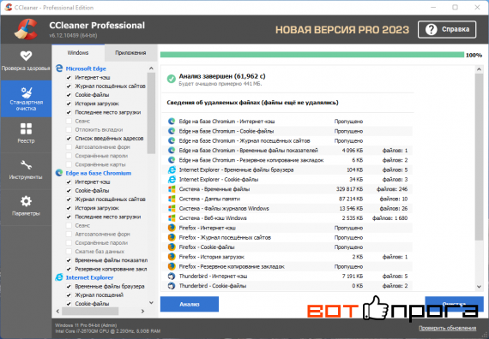Switch to the Windows tab
This screenshot has width=489, height=339.
(x=78, y=52)
